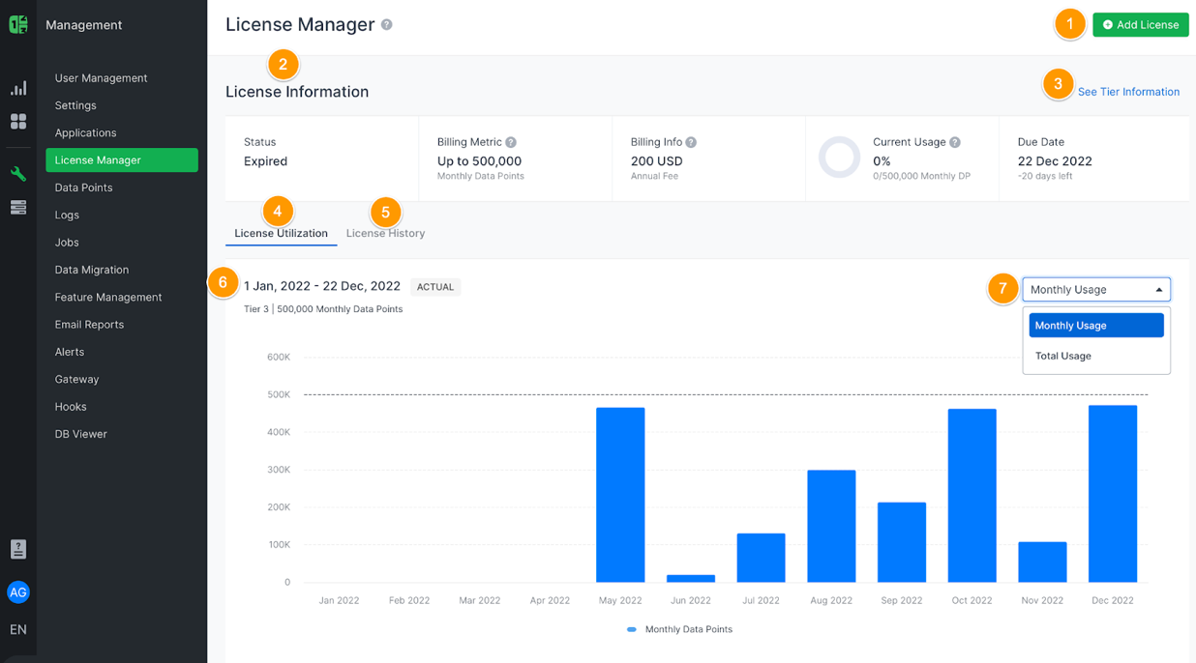Click the Add License button
Screen dimensions: 1196x663
click(x=1140, y=24)
